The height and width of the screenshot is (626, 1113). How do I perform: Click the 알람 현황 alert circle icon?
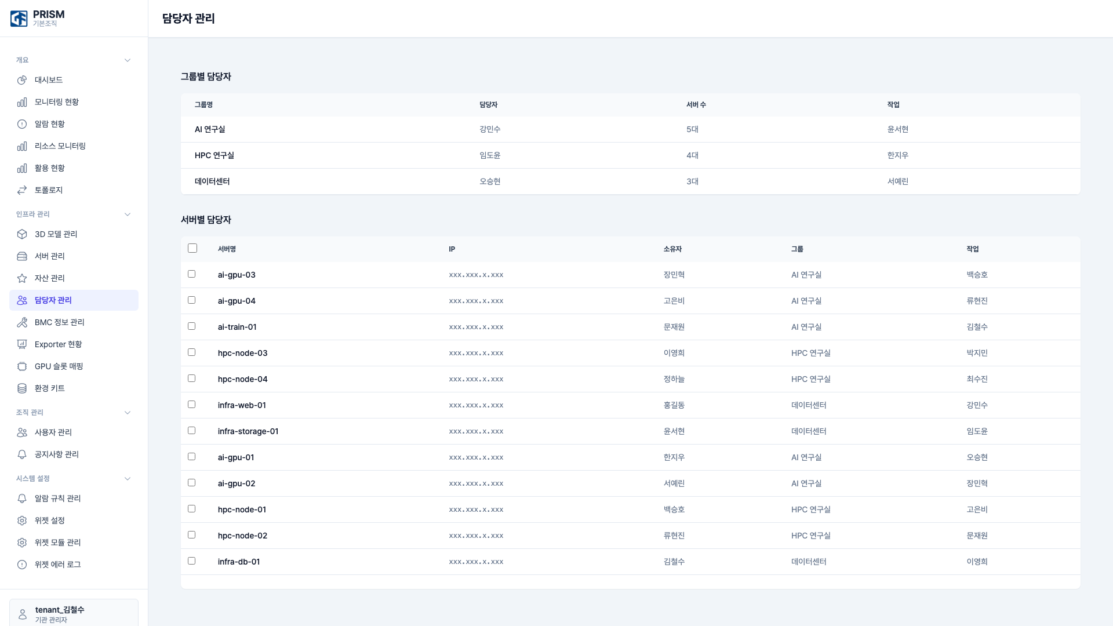coord(22,124)
